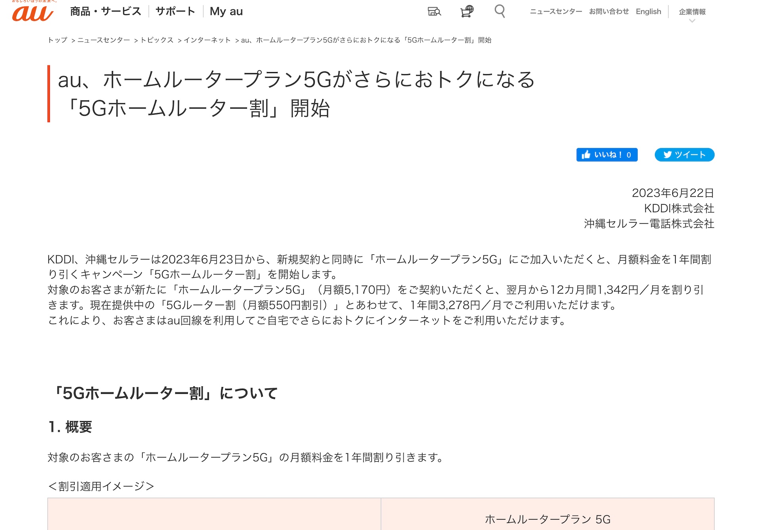
Task: Open the shop search icon
Action: (x=434, y=12)
